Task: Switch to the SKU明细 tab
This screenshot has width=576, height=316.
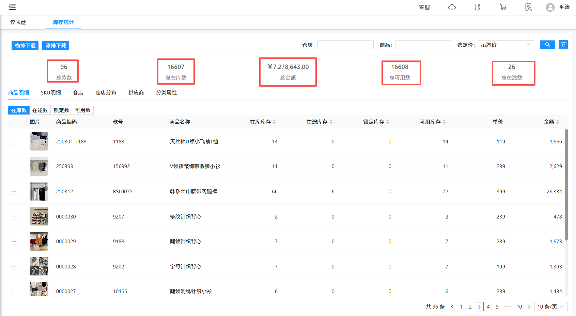Action: click(x=51, y=92)
